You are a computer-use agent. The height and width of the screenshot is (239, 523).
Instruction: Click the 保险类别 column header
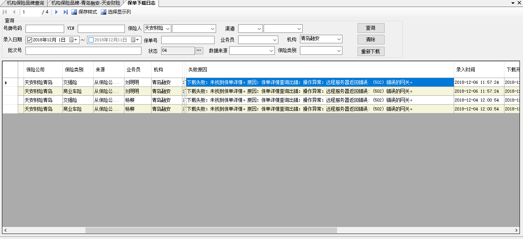(78, 69)
